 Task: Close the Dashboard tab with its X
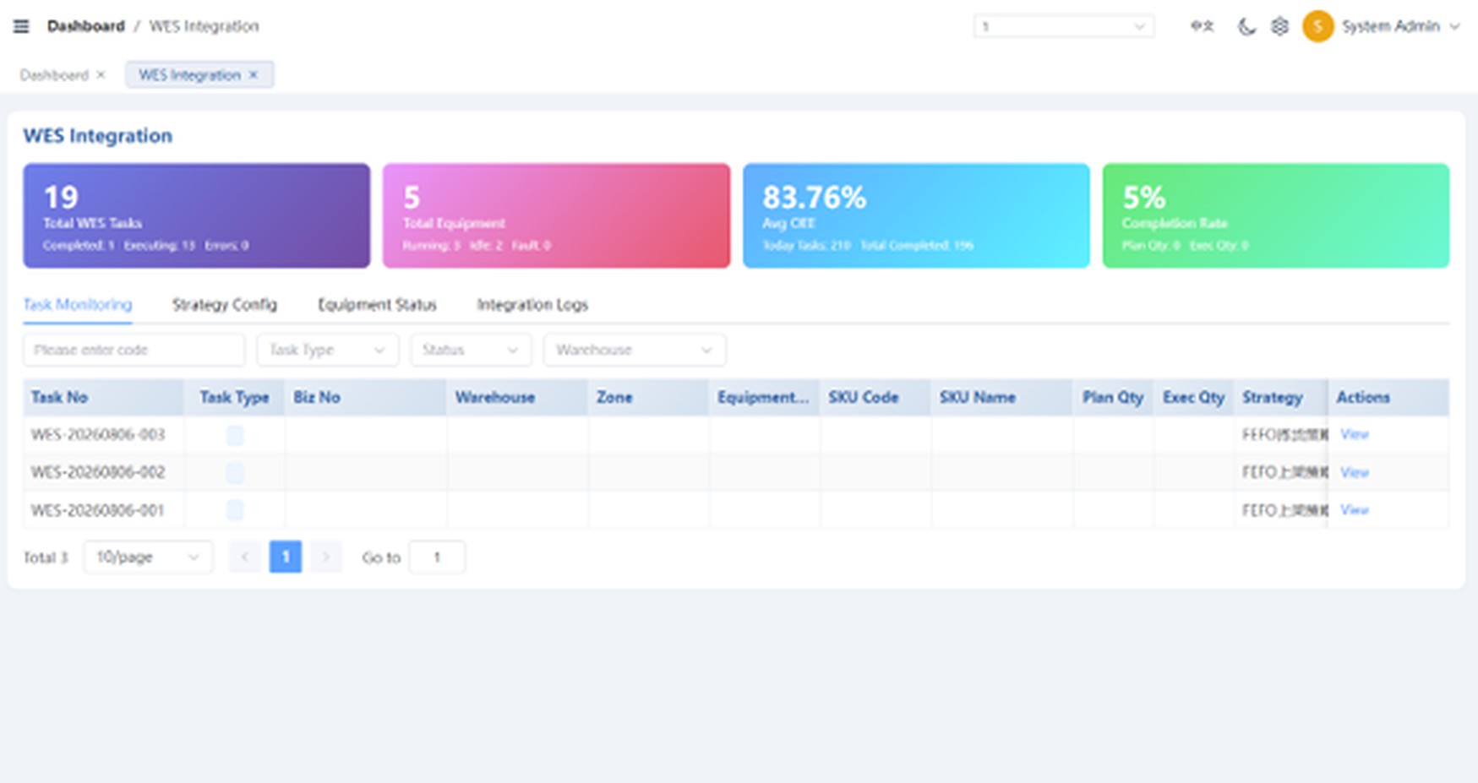pyautogui.click(x=101, y=74)
